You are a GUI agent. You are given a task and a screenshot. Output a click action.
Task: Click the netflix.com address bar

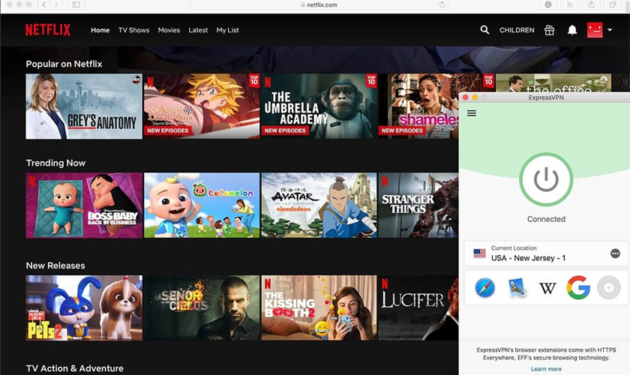(319, 4)
